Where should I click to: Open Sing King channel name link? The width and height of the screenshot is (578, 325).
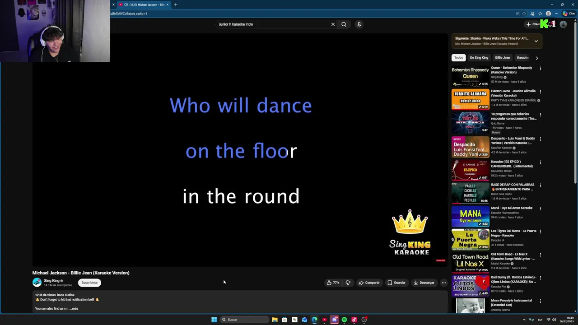(x=52, y=281)
